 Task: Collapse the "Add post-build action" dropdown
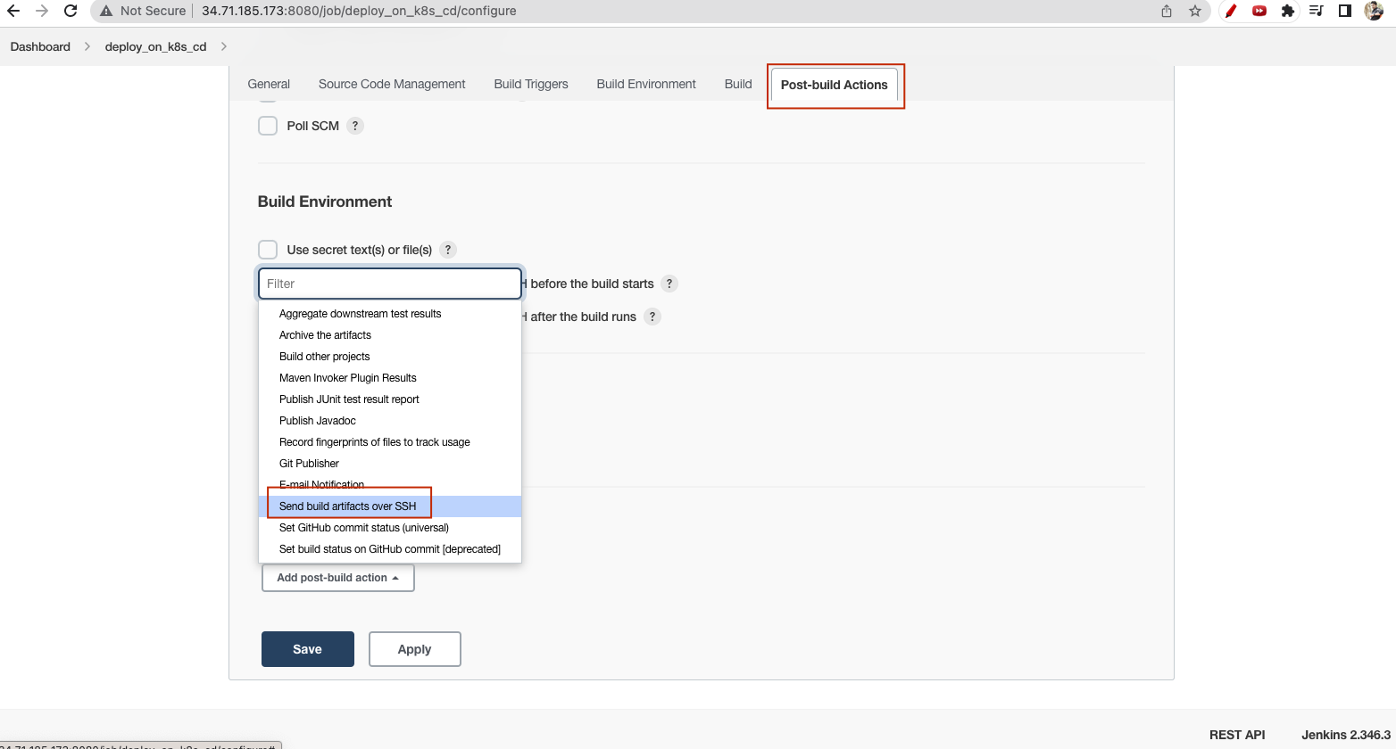[x=337, y=578]
